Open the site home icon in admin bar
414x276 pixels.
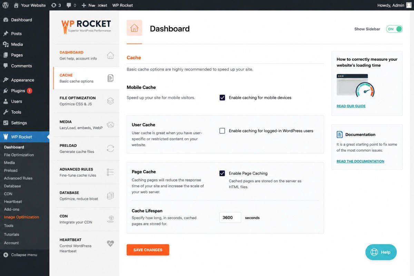tap(16, 5)
